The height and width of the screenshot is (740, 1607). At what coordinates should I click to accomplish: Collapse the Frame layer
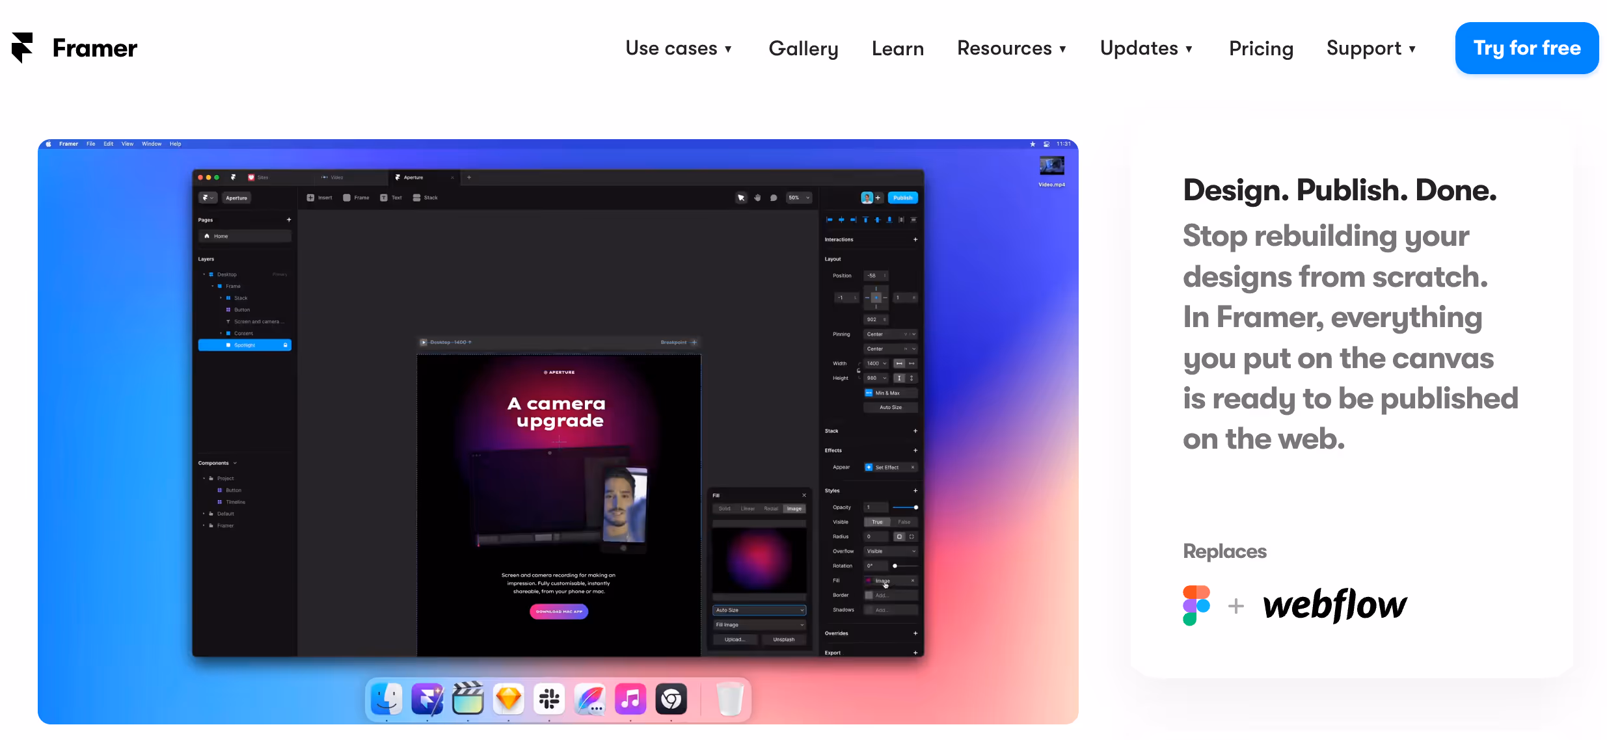212,286
